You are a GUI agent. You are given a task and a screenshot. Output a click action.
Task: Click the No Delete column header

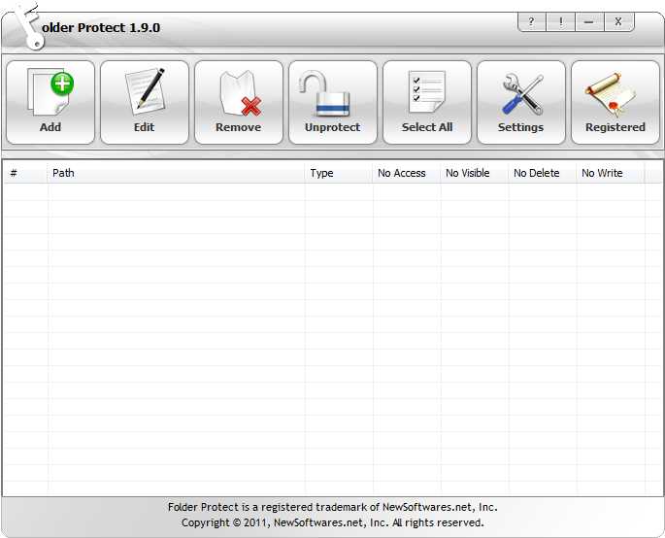[x=542, y=173]
